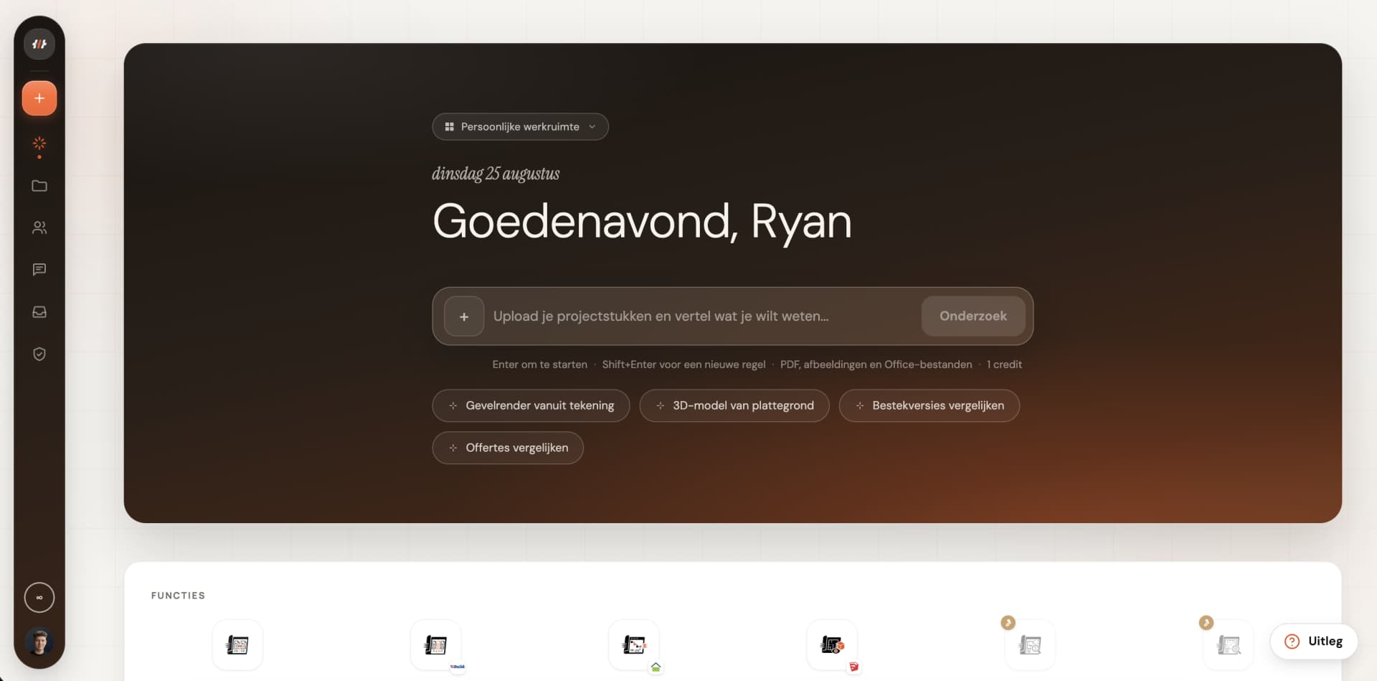
Task: Click the FUNCTIES section heading
Action: click(178, 596)
